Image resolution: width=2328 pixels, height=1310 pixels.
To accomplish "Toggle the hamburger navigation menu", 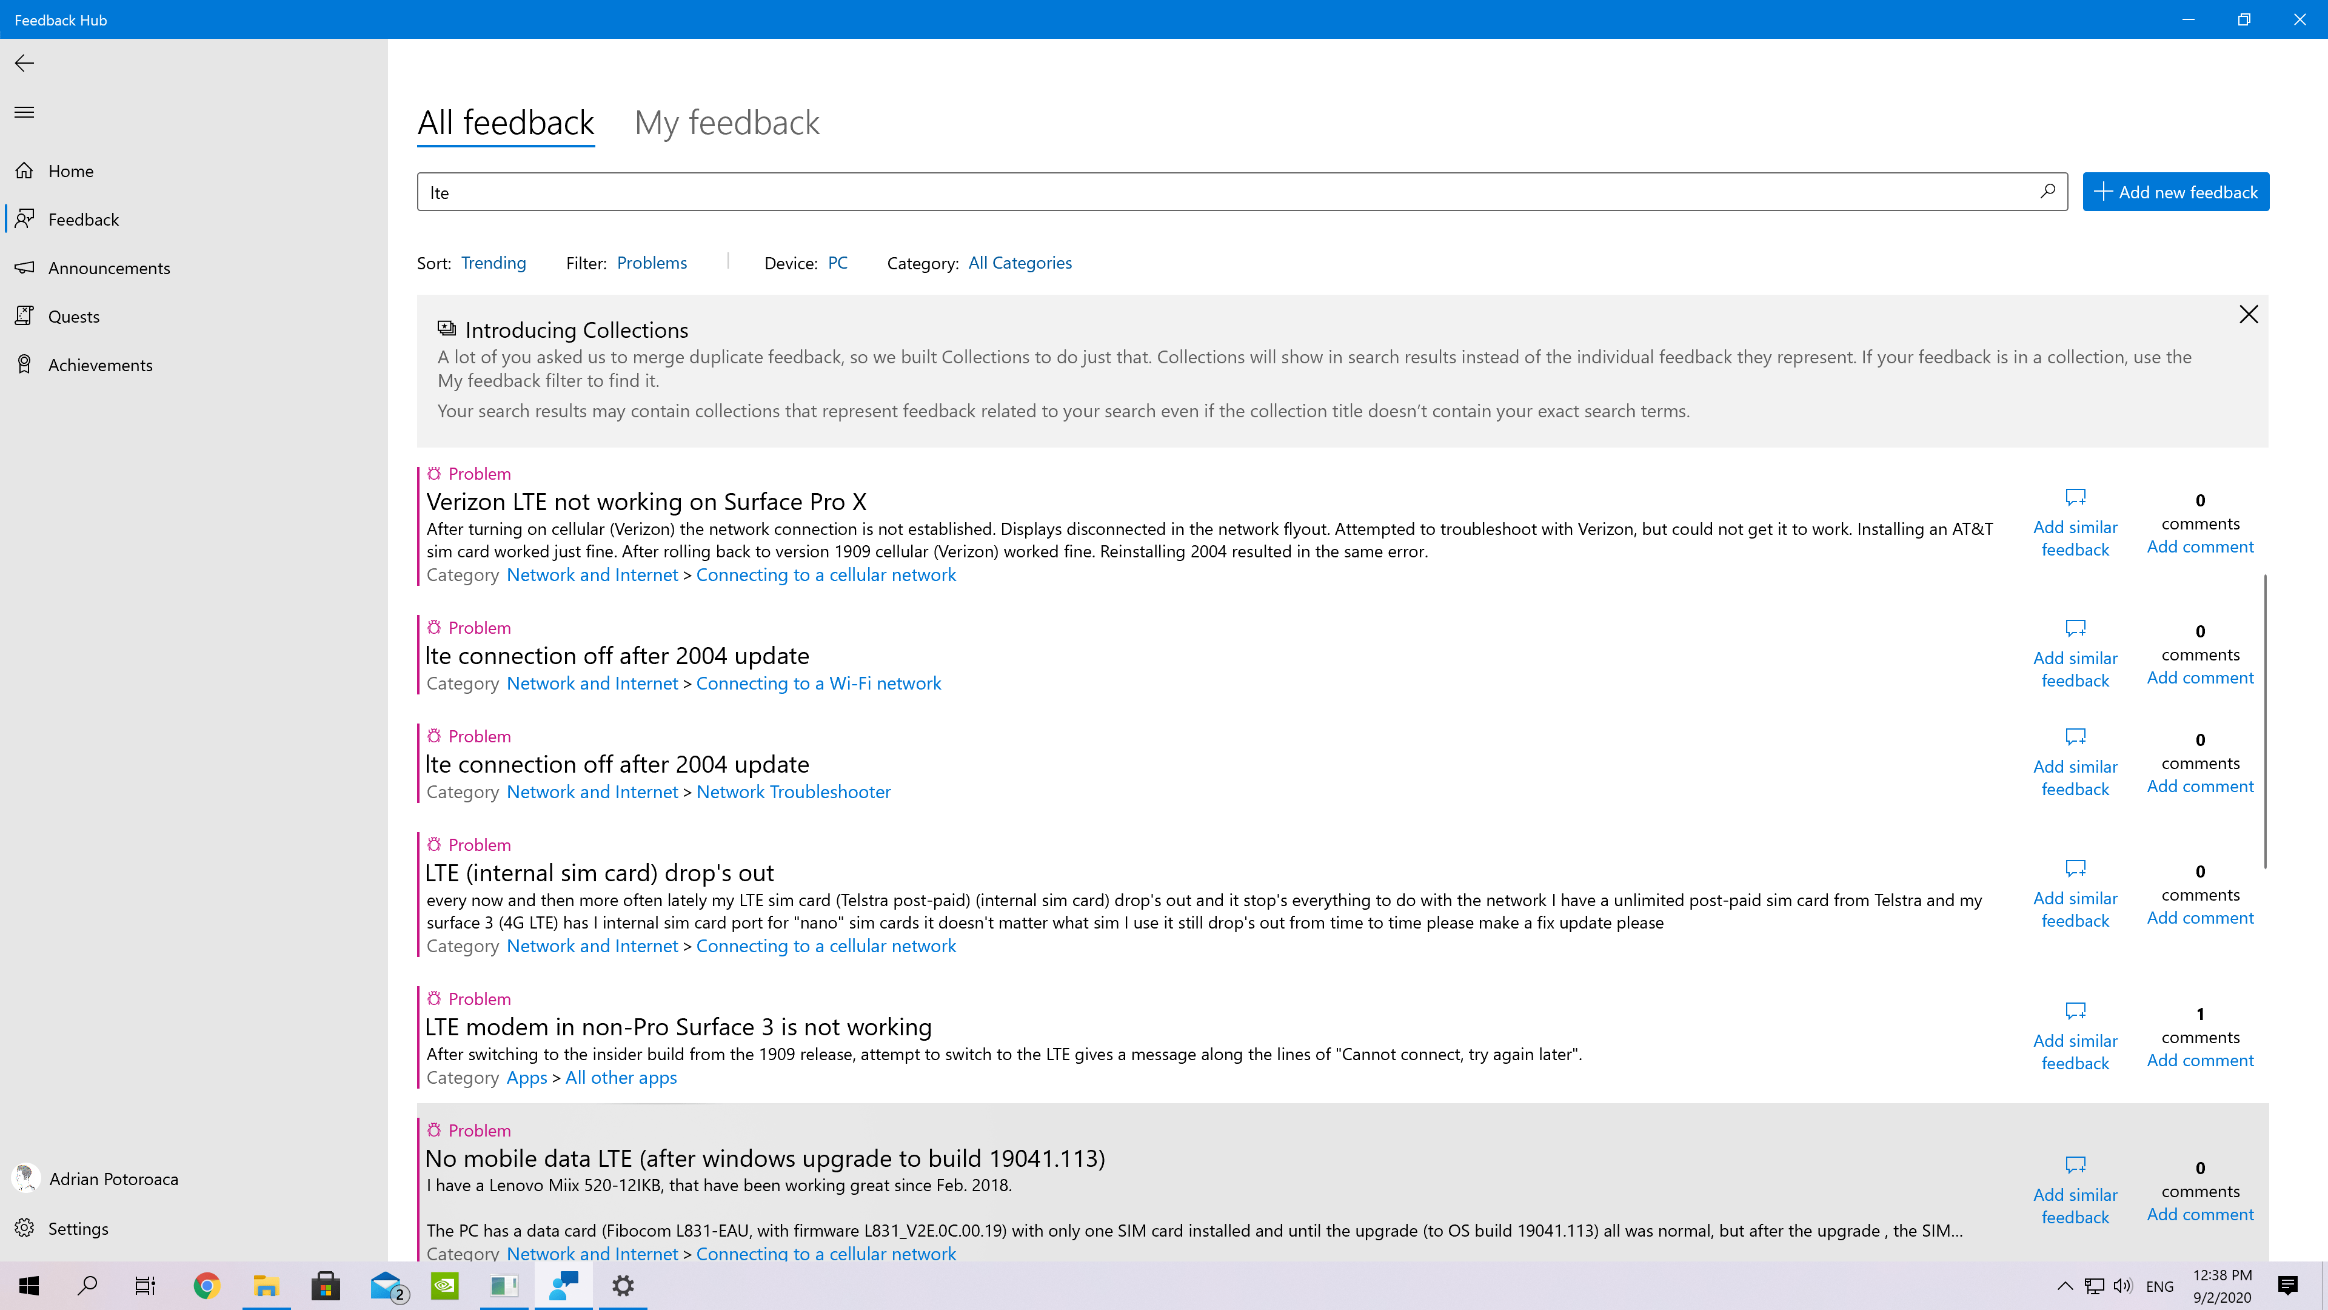I will [24, 112].
